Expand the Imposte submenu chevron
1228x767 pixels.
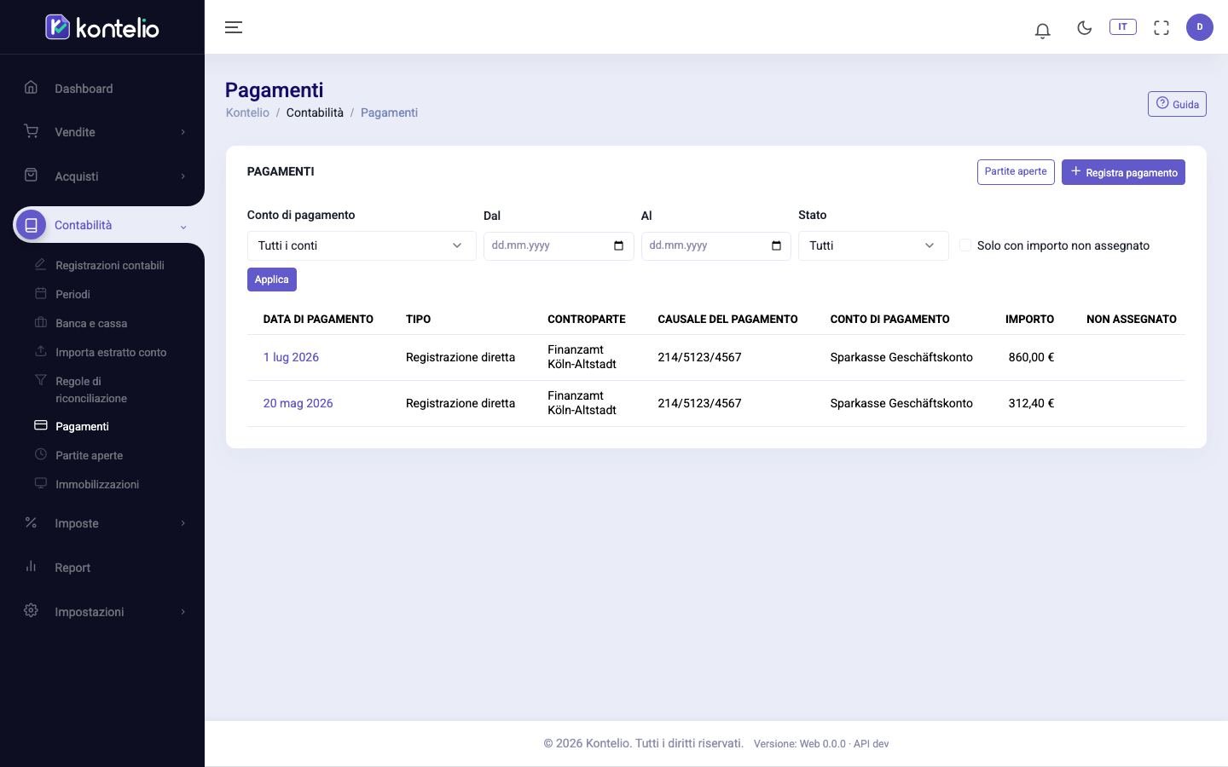pyautogui.click(x=182, y=523)
